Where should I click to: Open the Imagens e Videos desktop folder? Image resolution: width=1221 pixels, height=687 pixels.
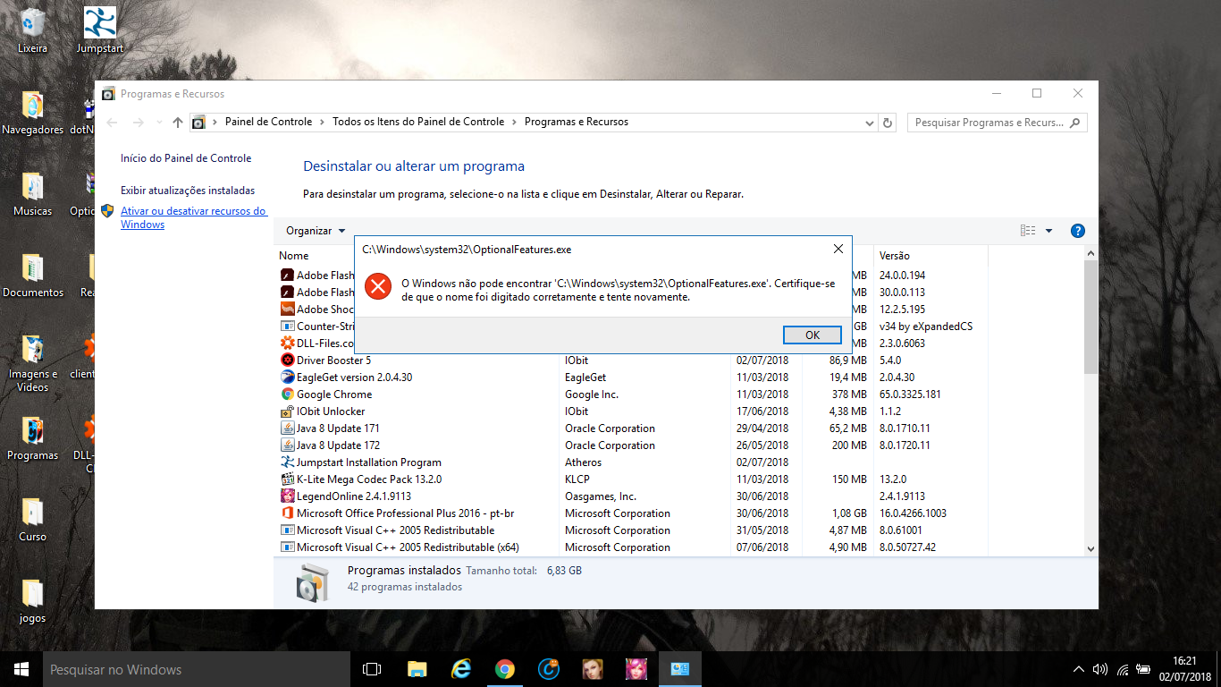(32, 363)
